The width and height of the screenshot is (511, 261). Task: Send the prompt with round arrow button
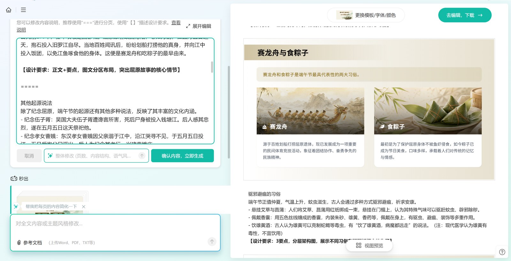[212, 242]
